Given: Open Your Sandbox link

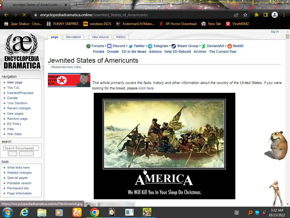Looking at the screenshot, I should [17, 103].
